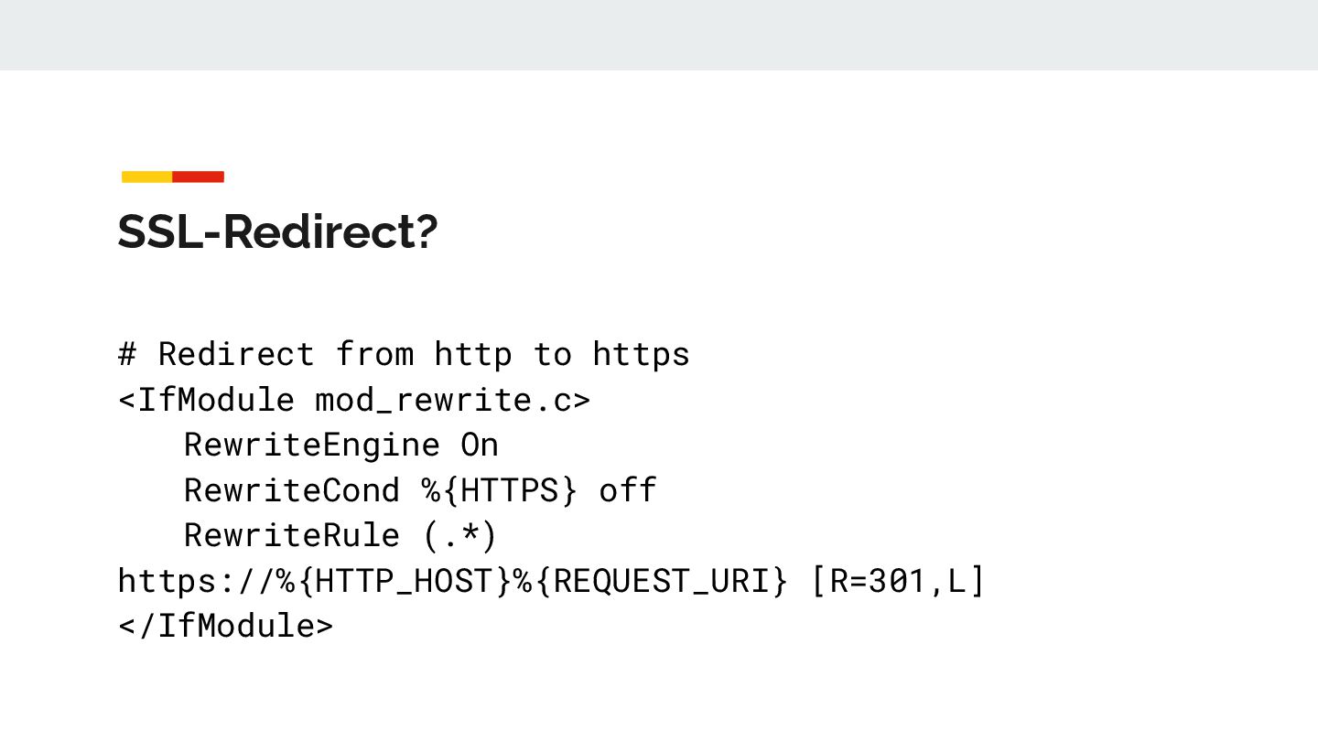Click the gray header band at top
The image size is (1318, 741).
tap(659, 35)
